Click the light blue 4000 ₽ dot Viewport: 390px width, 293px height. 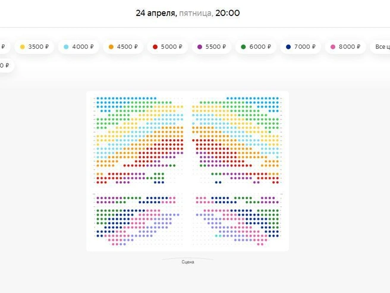click(x=66, y=47)
